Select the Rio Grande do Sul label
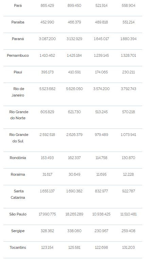Screen dimensions: 144x260 coord(19,138)
